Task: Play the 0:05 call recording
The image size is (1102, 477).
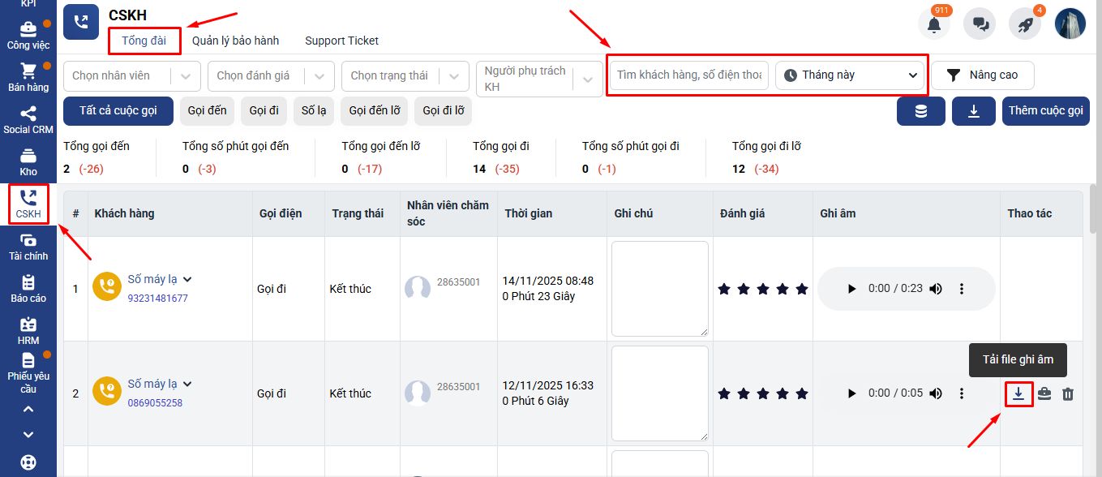Action: (x=851, y=393)
